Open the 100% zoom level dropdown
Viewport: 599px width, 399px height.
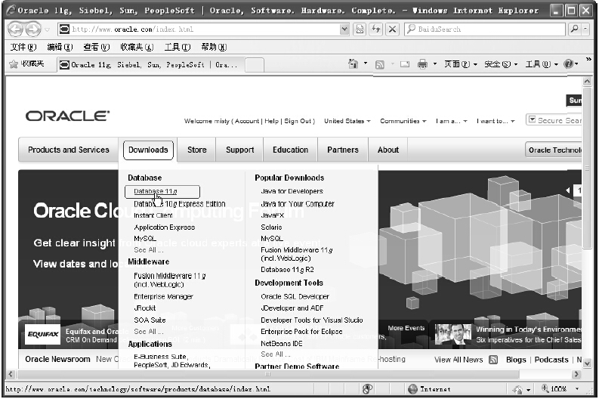[577, 388]
